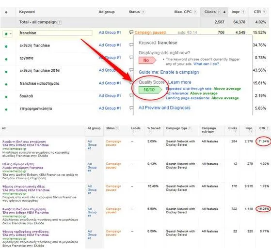271x250 pixels.
Task: Click the Labels help icon
Action: pos(133,132)
